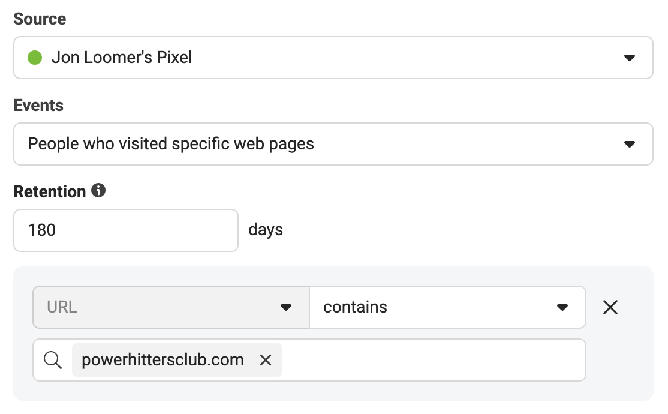Click the Retention info icon
This screenshot has height=414, width=668.
pyautogui.click(x=98, y=190)
